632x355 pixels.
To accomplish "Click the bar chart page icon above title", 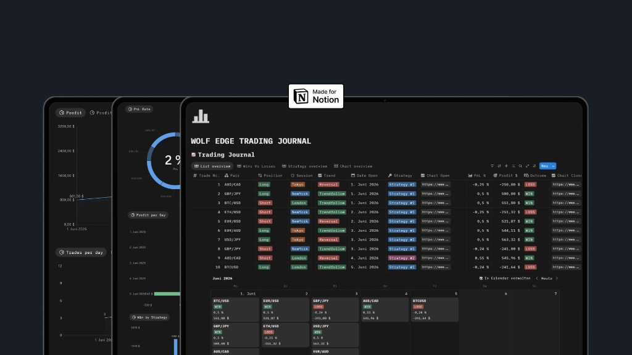I will tap(201, 116).
